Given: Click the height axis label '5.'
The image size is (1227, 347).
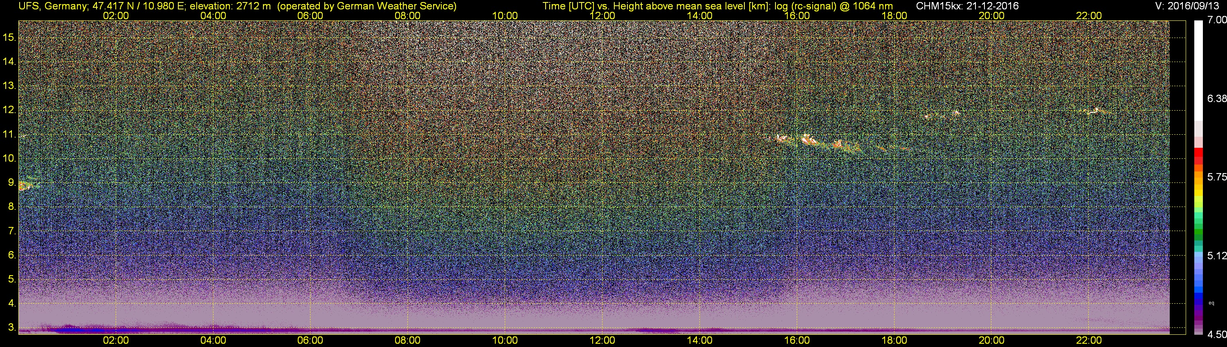Looking at the screenshot, I should tap(12, 280).
